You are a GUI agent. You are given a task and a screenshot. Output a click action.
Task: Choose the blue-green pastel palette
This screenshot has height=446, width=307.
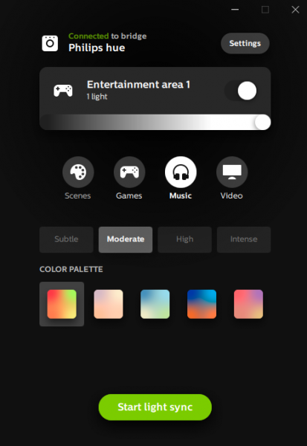[155, 304]
